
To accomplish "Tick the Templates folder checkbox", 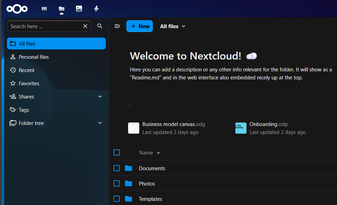I will pos(117,199).
